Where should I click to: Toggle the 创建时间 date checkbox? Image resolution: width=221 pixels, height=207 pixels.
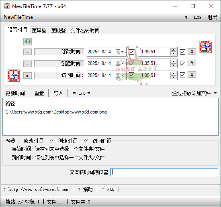131,63
